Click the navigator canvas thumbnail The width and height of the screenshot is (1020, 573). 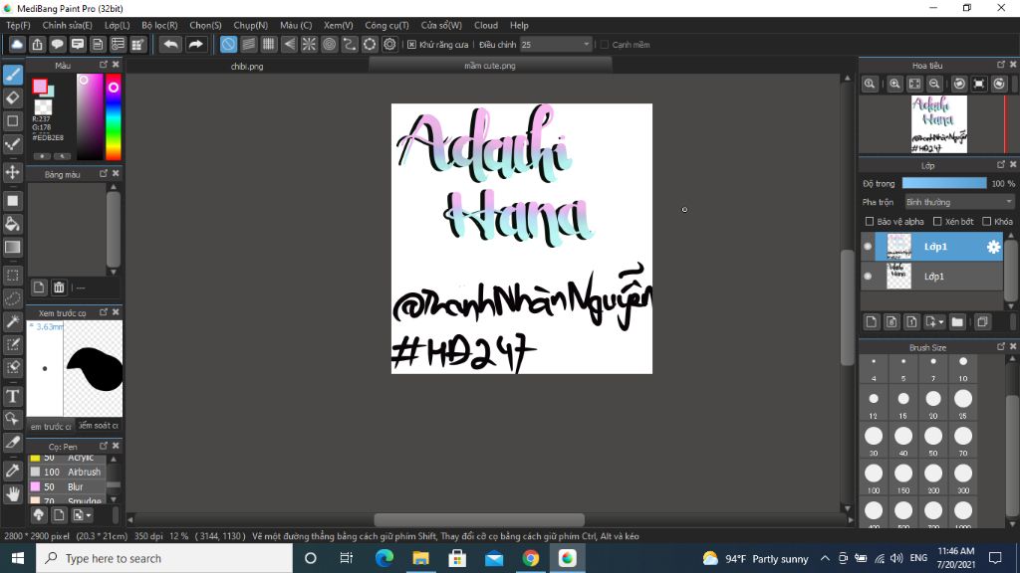(x=938, y=124)
